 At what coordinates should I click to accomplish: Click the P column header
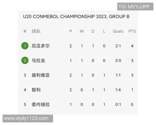pyautogui.click(x=70, y=31)
